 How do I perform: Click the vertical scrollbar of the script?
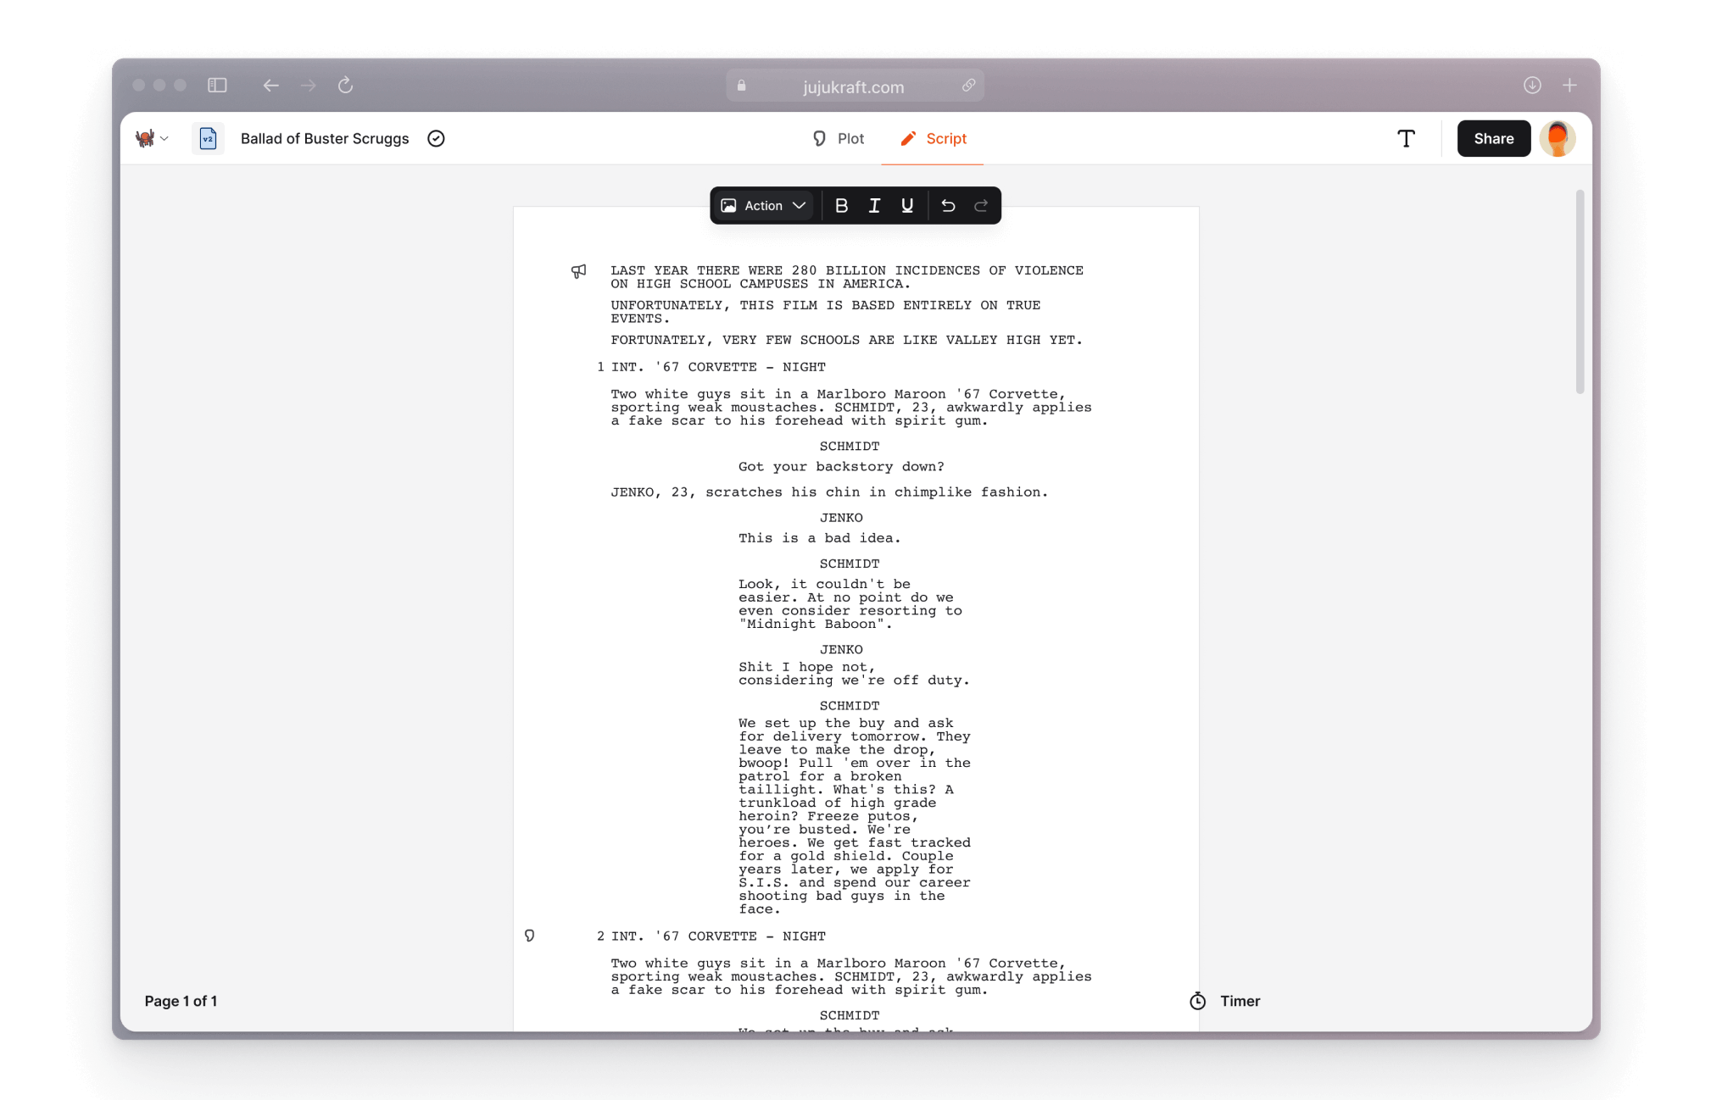[1580, 292]
